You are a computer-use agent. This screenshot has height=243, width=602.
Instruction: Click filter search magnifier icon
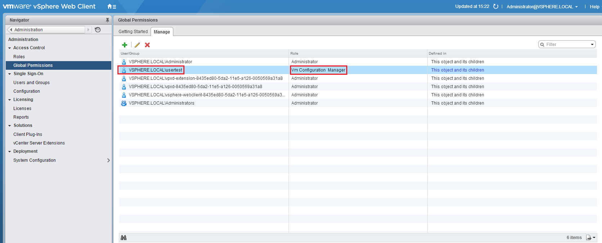point(542,45)
